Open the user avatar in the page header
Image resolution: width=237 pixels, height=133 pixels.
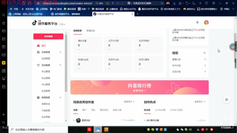click(x=206, y=22)
